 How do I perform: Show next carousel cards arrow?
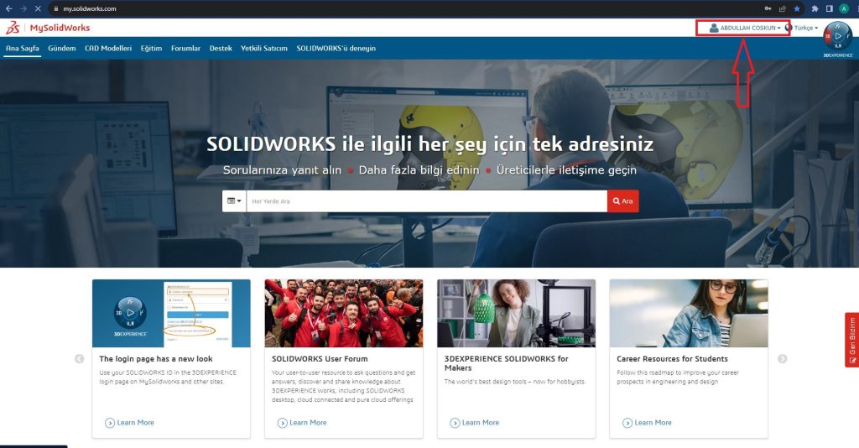[783, 359]
